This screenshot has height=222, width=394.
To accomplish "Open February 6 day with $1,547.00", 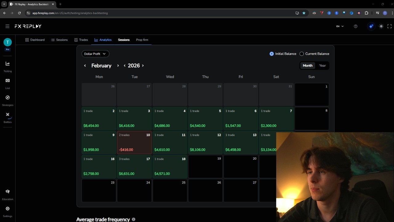I will [241, 118].
